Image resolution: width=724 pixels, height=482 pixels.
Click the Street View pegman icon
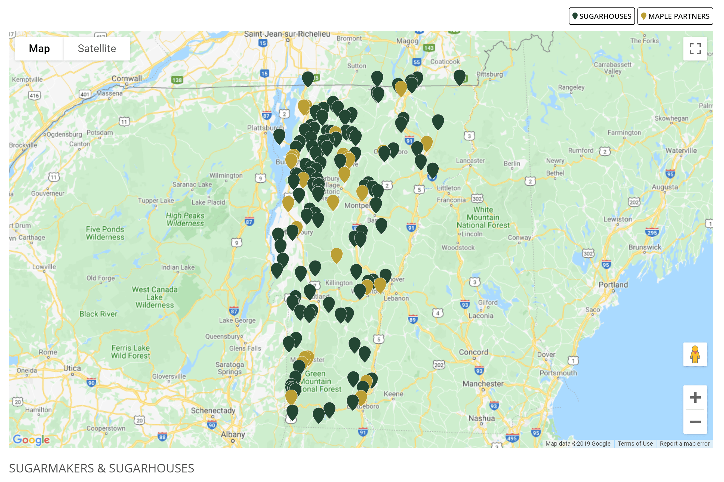coord(695,354)
